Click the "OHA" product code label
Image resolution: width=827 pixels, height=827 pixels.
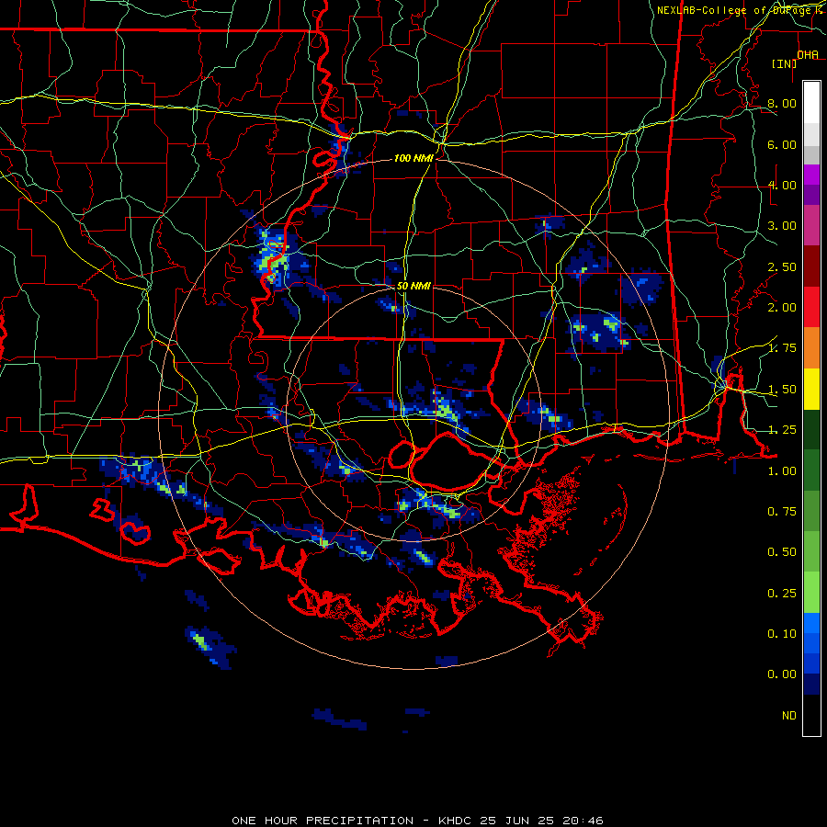click(x=808, y=55)
